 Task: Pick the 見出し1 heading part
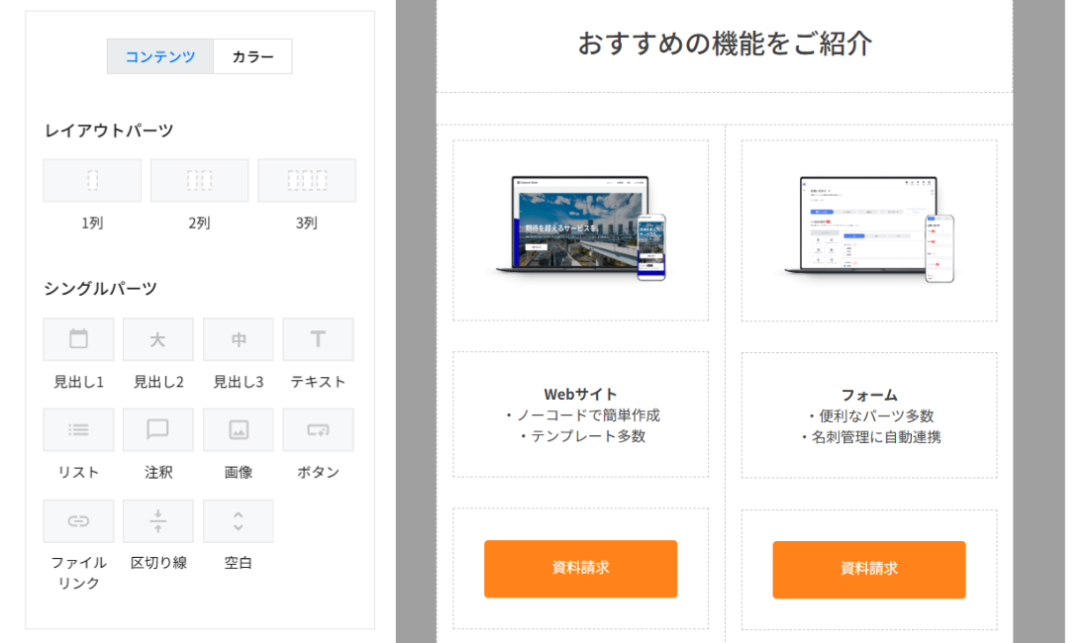[78, 339]
